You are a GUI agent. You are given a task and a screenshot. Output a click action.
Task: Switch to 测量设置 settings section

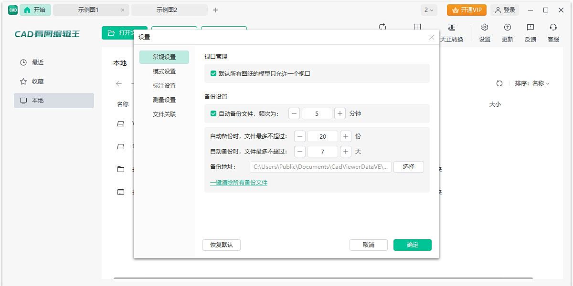click(164, 100)
